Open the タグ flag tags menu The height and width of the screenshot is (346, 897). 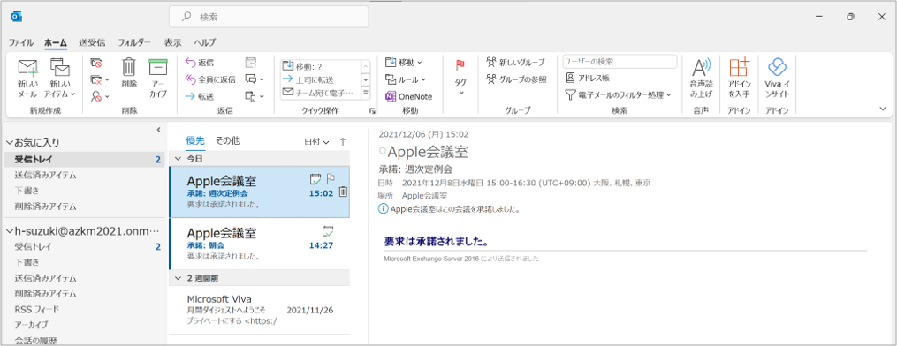(x=460, y=78)
